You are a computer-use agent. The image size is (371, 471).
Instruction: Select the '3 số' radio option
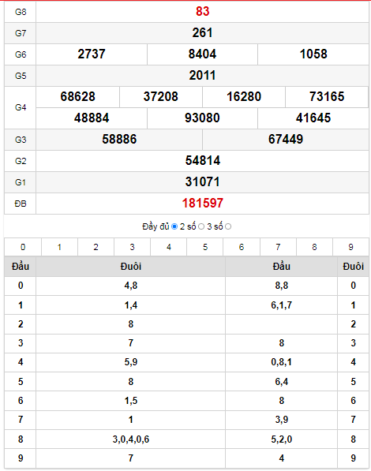tap(228, 226)
